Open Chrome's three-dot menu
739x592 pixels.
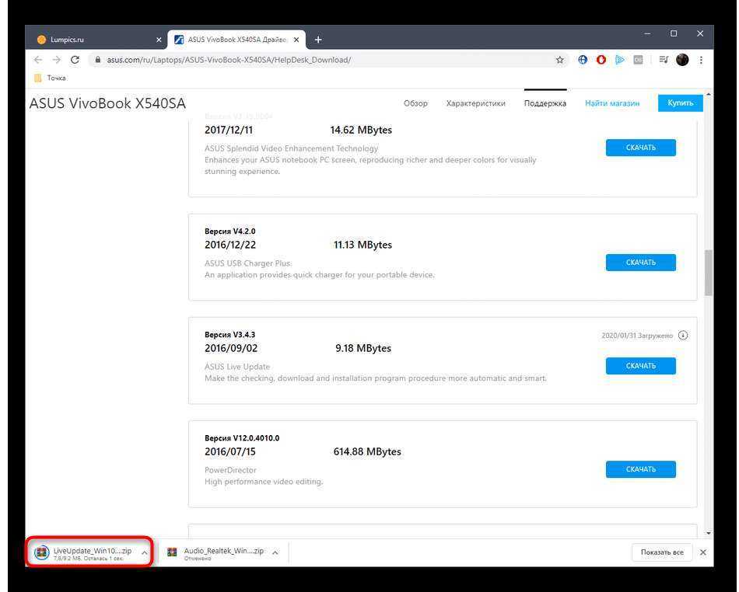coord(701,60)
